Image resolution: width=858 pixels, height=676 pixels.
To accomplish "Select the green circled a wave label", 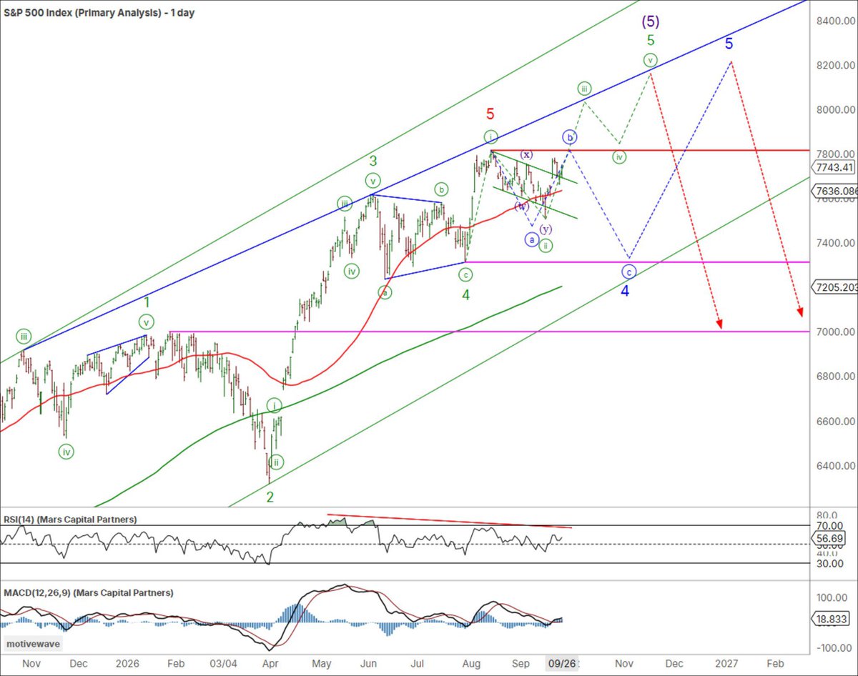I will (385, 292).
